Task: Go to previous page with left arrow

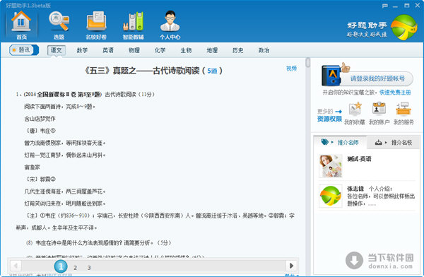Action: click(16, 266)
